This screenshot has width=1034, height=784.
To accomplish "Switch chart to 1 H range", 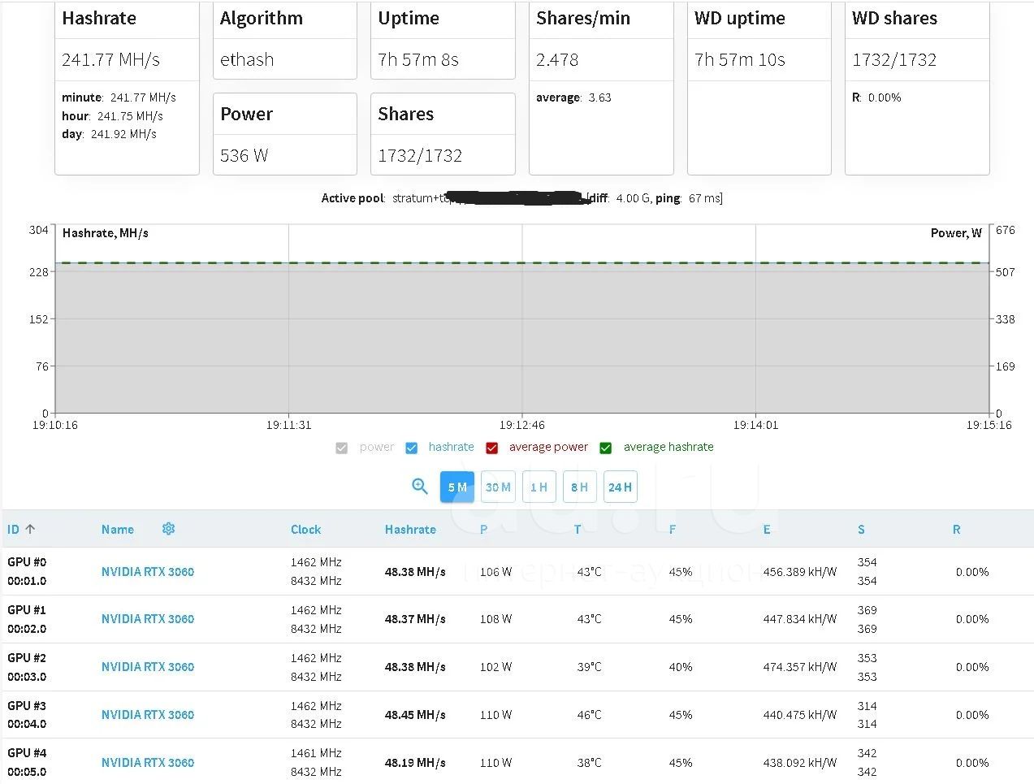I will point(539,487).
